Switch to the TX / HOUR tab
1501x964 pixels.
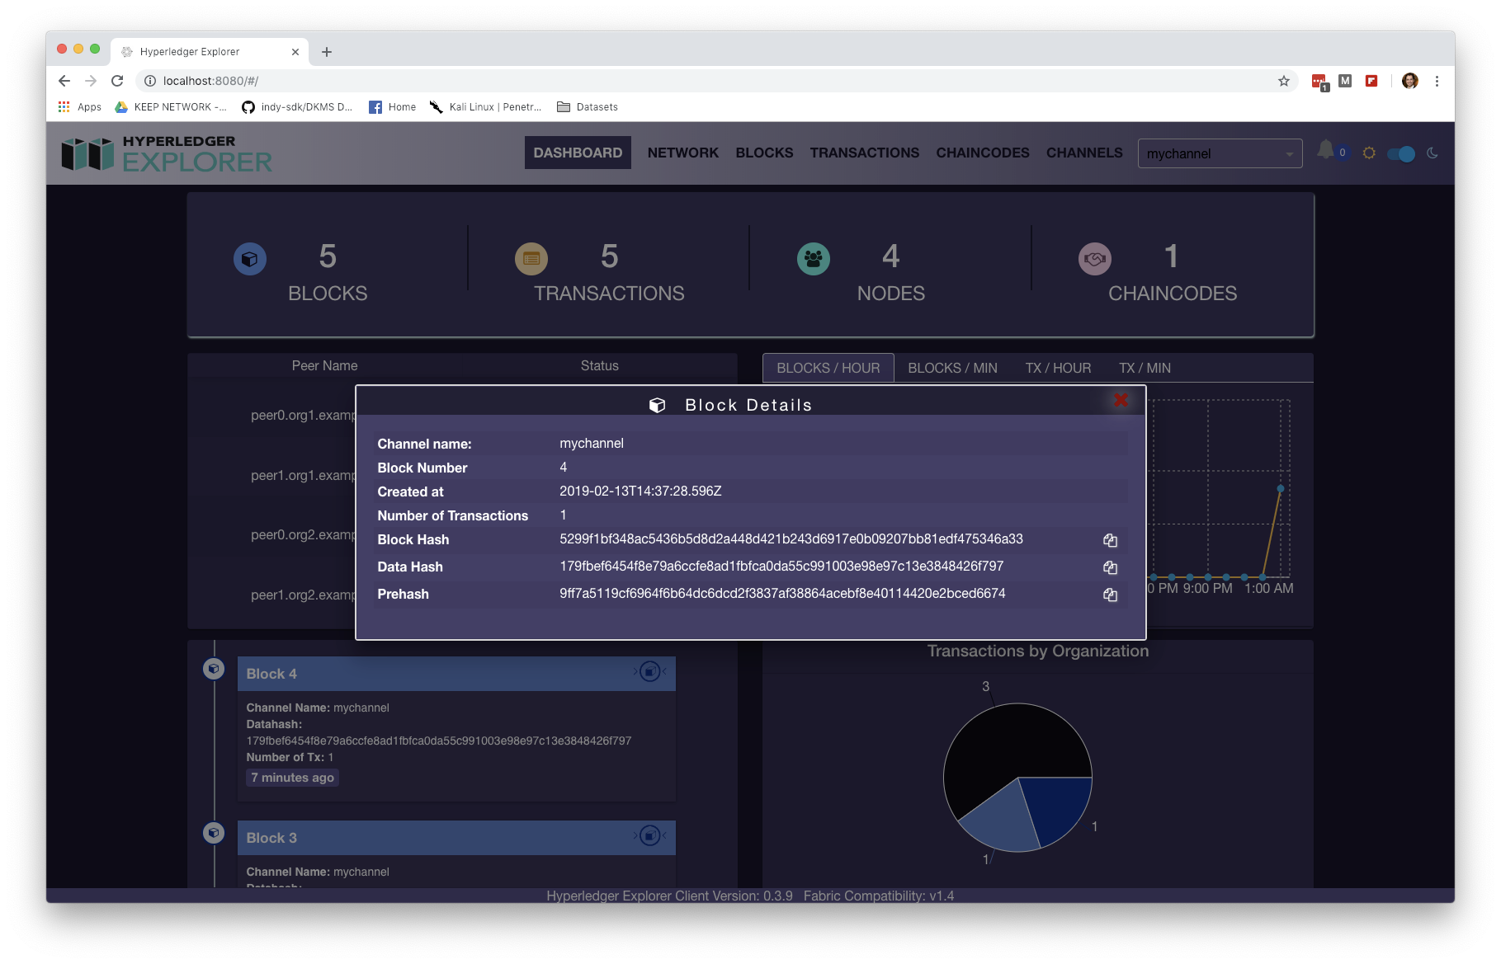pos(1058,368)
